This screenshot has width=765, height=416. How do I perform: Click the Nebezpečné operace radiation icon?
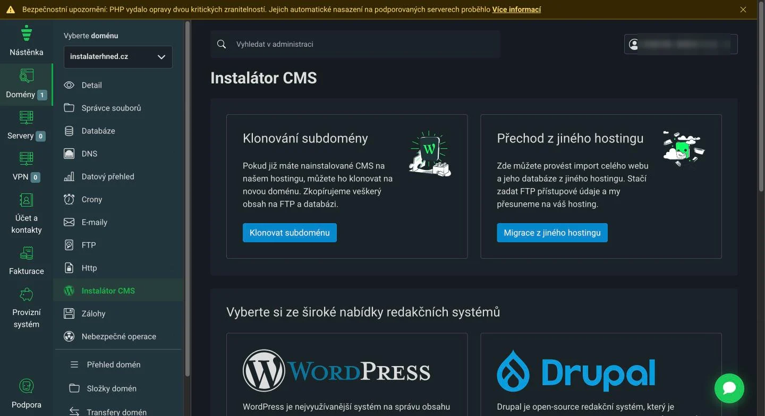pos(69,336)
